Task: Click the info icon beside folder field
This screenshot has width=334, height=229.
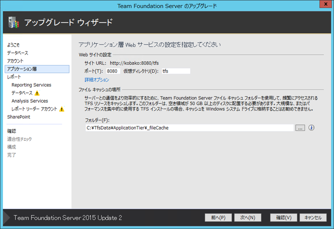Action: [x=311, y=127]
